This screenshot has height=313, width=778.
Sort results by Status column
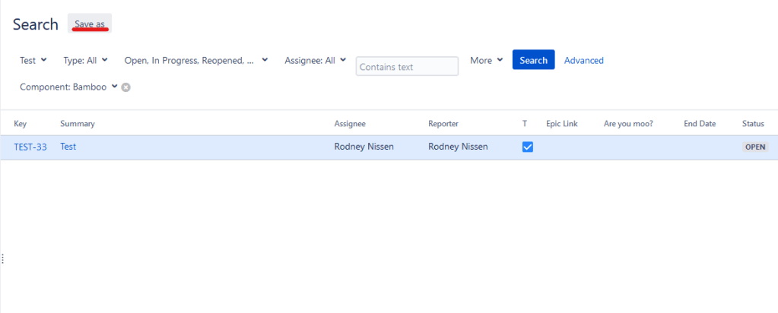753,124
